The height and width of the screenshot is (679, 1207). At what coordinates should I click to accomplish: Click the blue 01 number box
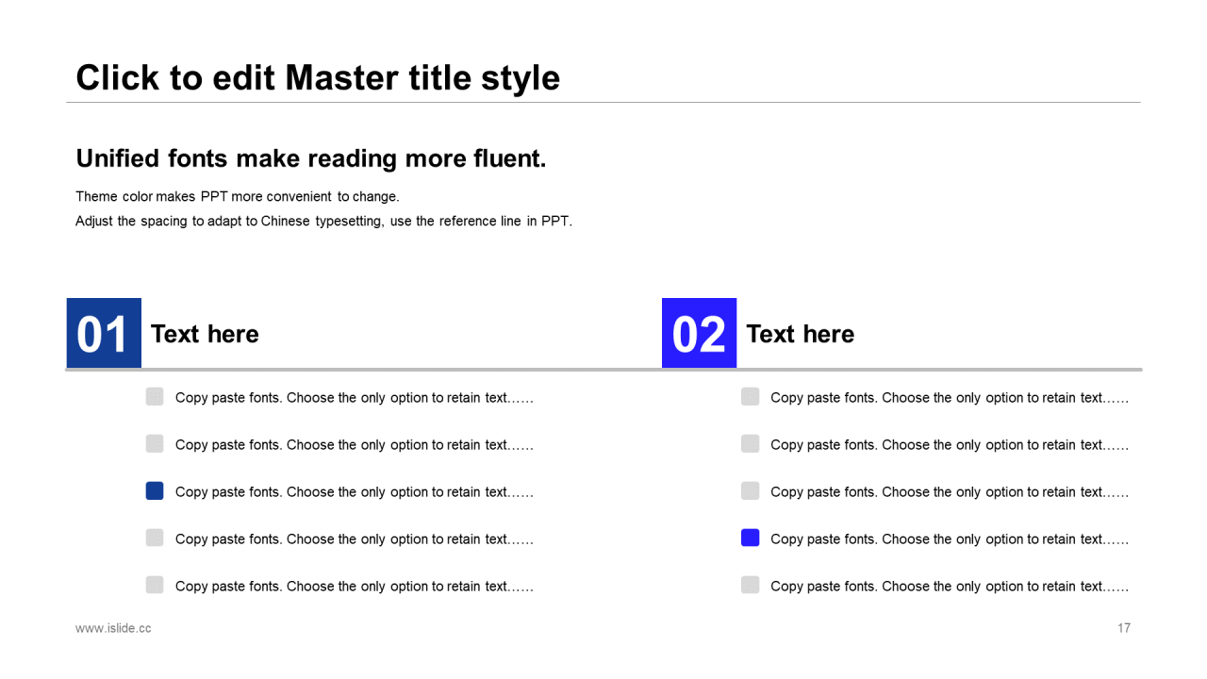tap(104, 333)
